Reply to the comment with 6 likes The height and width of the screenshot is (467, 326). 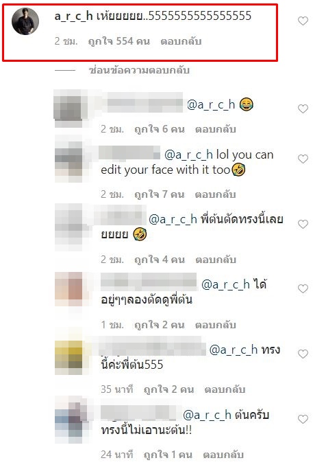216,129
